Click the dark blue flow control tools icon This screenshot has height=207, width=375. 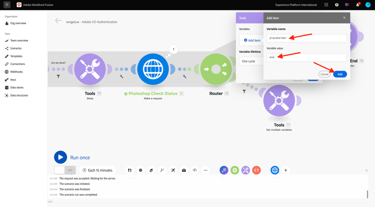(224, 170)
